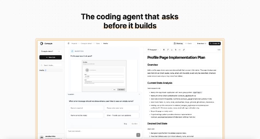Image resolution: width=260 pixels, height=139 pixels.
Task: Switch to the Planning tab
Action: pyautogui.click(x=178, y=43)
